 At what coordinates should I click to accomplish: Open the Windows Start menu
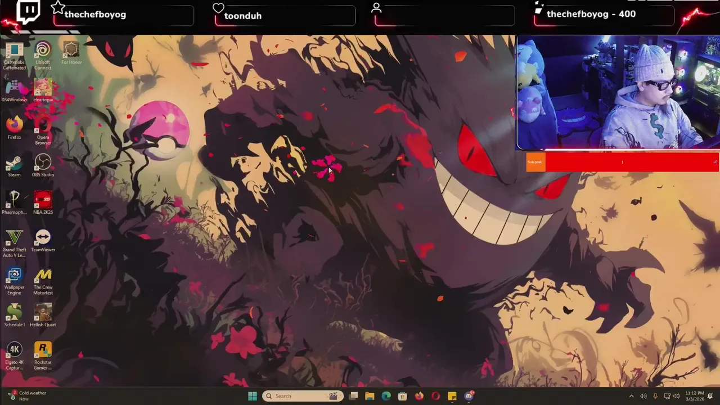pyautogui.click(x=253, y=396)
